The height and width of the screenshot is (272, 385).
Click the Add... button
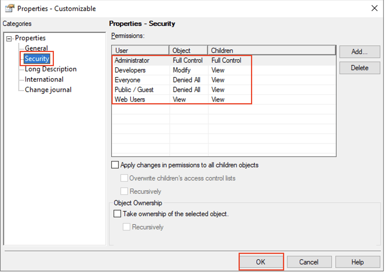click(359, 52)
